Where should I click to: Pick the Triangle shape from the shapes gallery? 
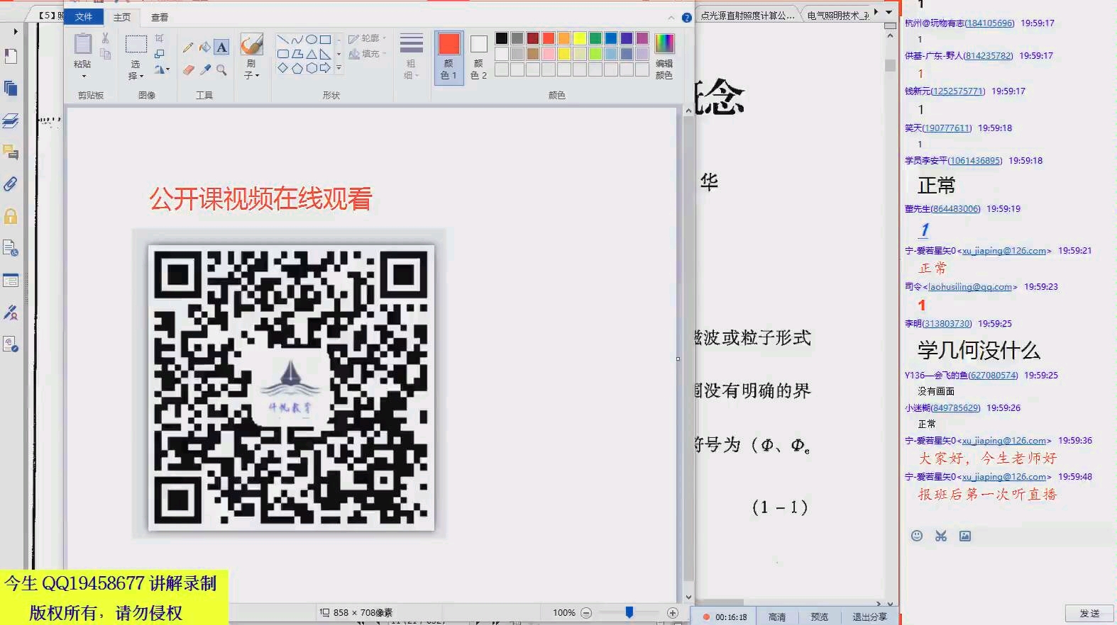(311, 54)
